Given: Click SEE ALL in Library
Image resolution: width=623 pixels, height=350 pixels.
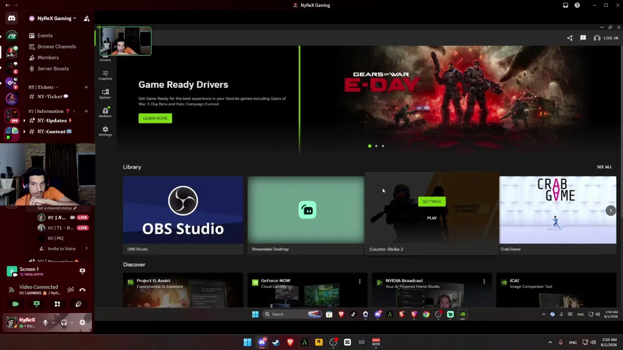Looking at the screenshot, I should 604,167.
